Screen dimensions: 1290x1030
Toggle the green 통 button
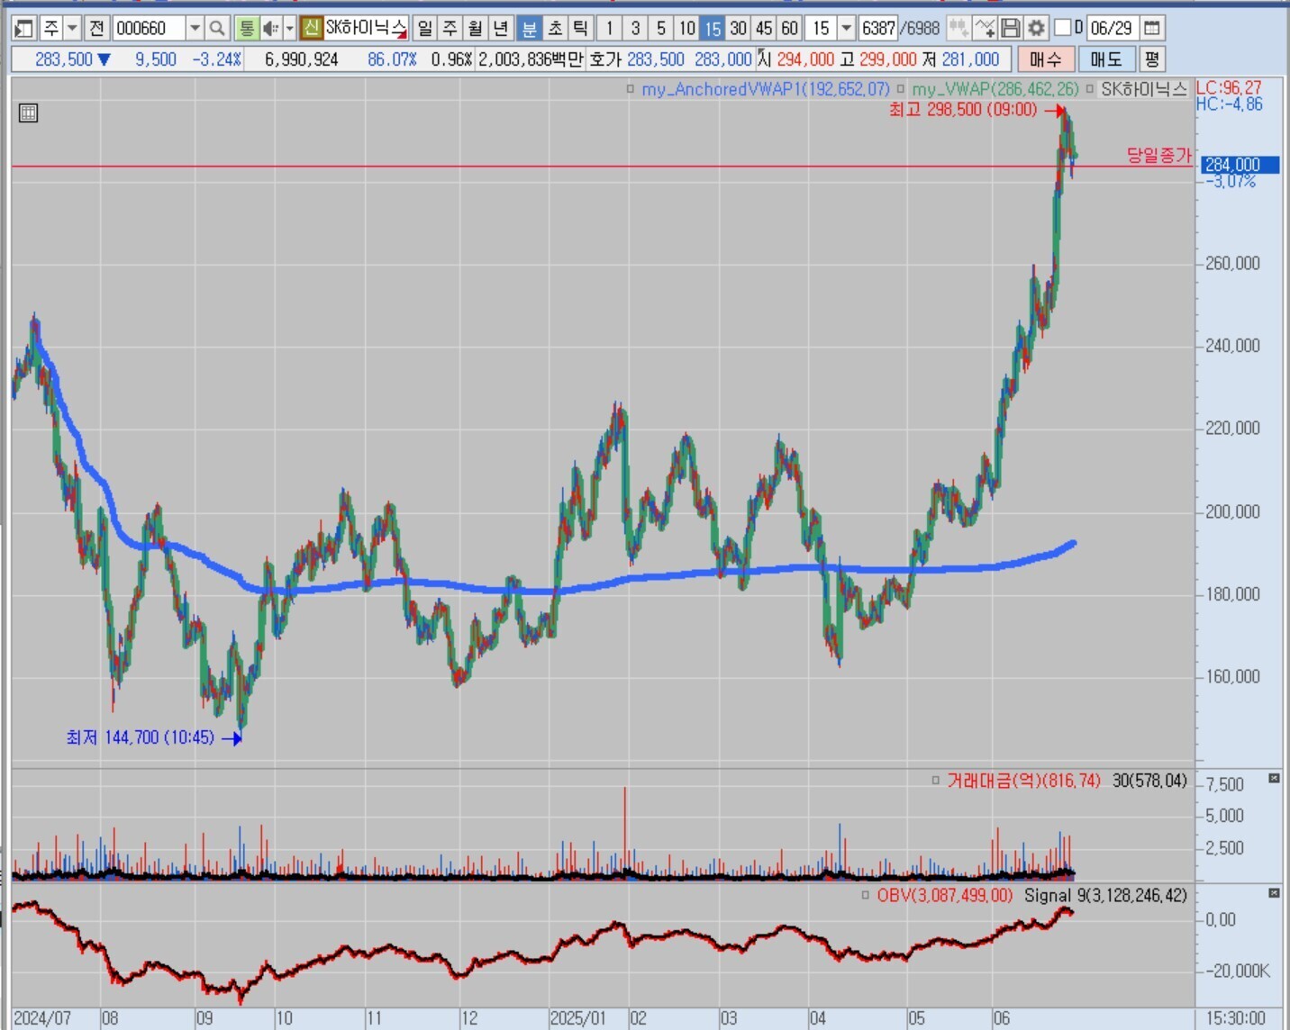(x=246, y=29)
